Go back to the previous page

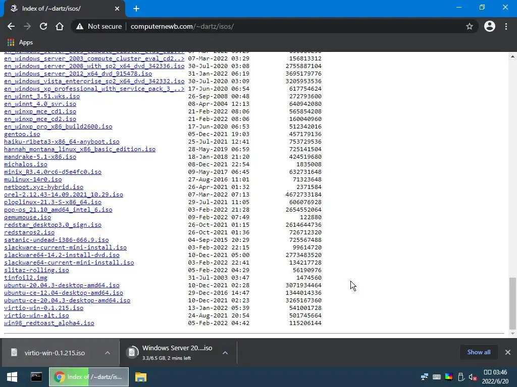click(x=11, y=26)
